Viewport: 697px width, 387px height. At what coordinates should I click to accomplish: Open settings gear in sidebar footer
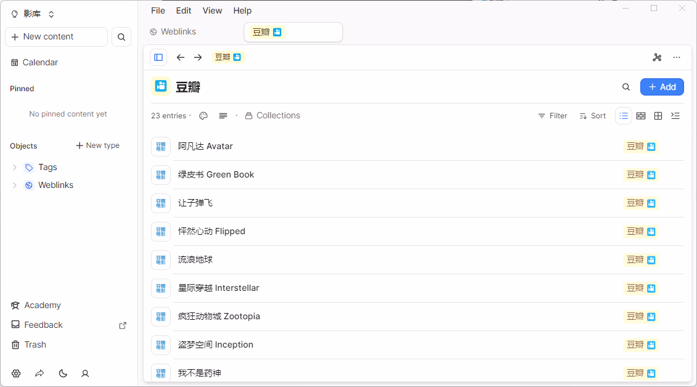[16, 373]
